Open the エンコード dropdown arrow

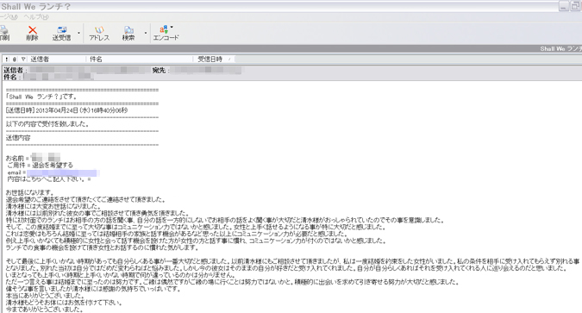[172, 27]
